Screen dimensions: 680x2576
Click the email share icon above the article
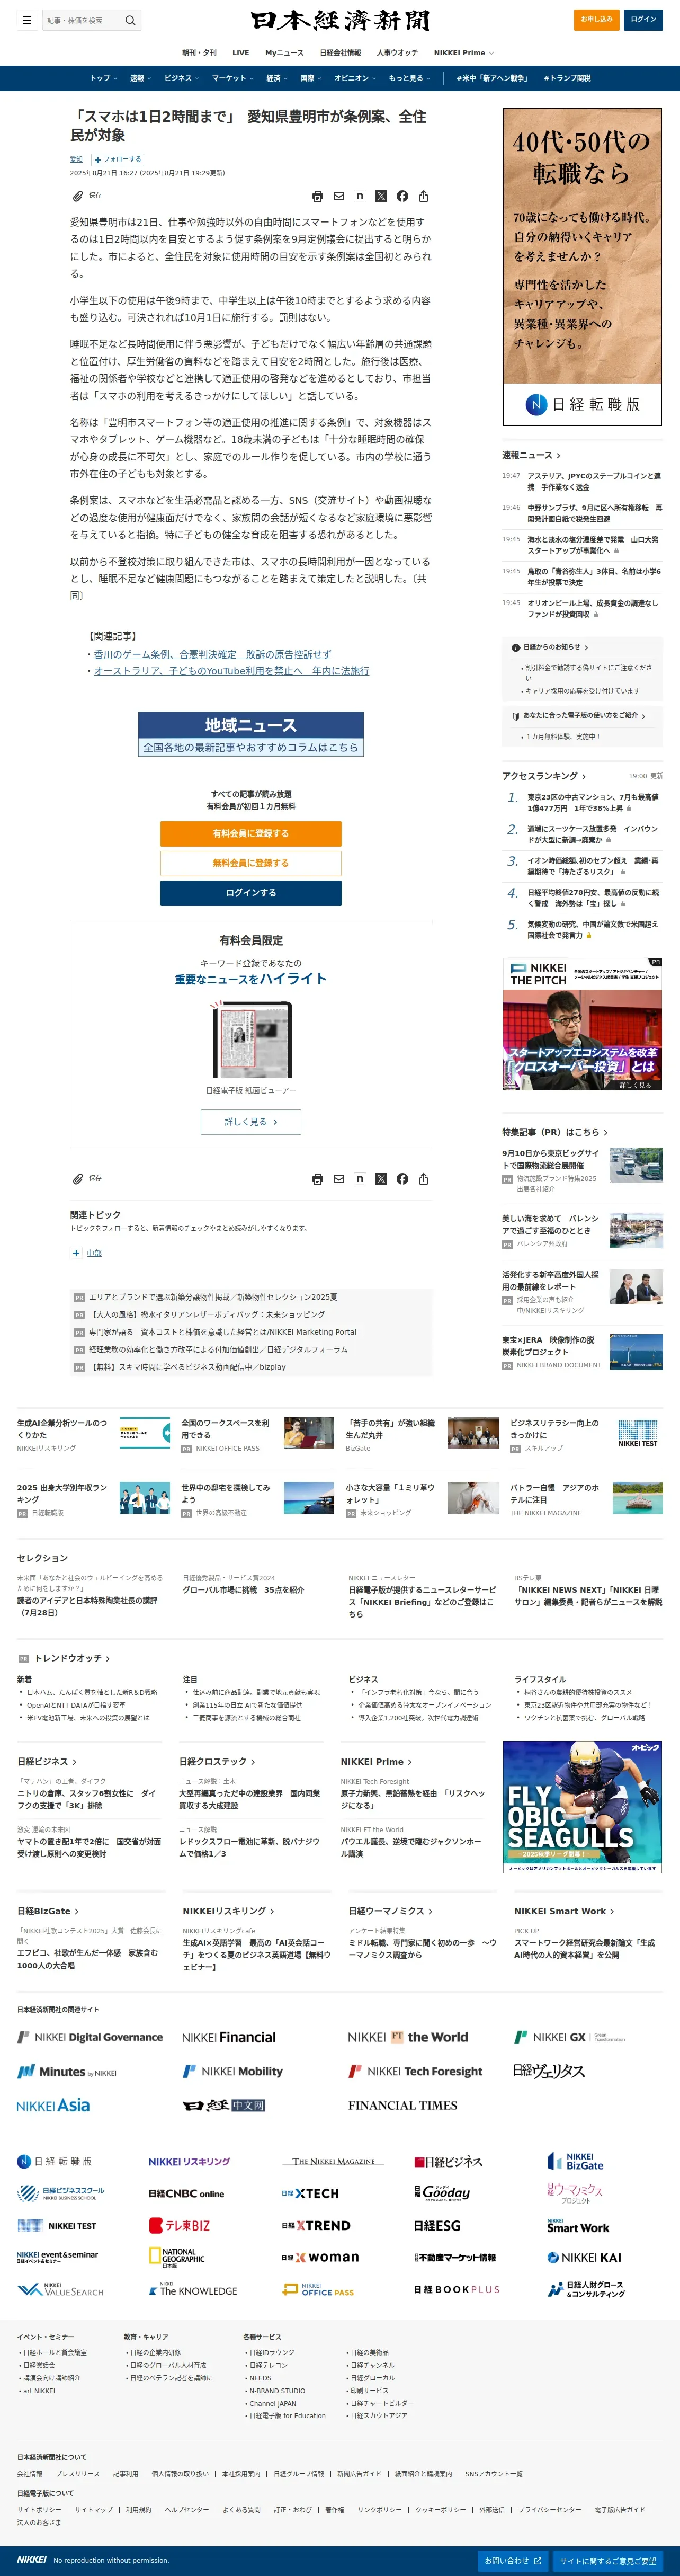coord(339,196)
